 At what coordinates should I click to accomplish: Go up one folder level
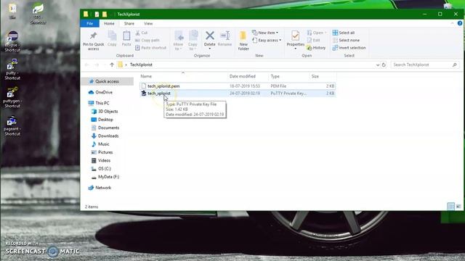coord(112,65)
